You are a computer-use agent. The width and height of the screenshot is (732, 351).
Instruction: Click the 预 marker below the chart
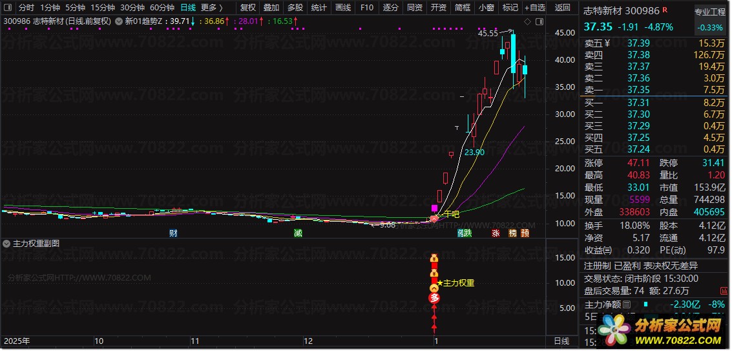coord(525,233)
